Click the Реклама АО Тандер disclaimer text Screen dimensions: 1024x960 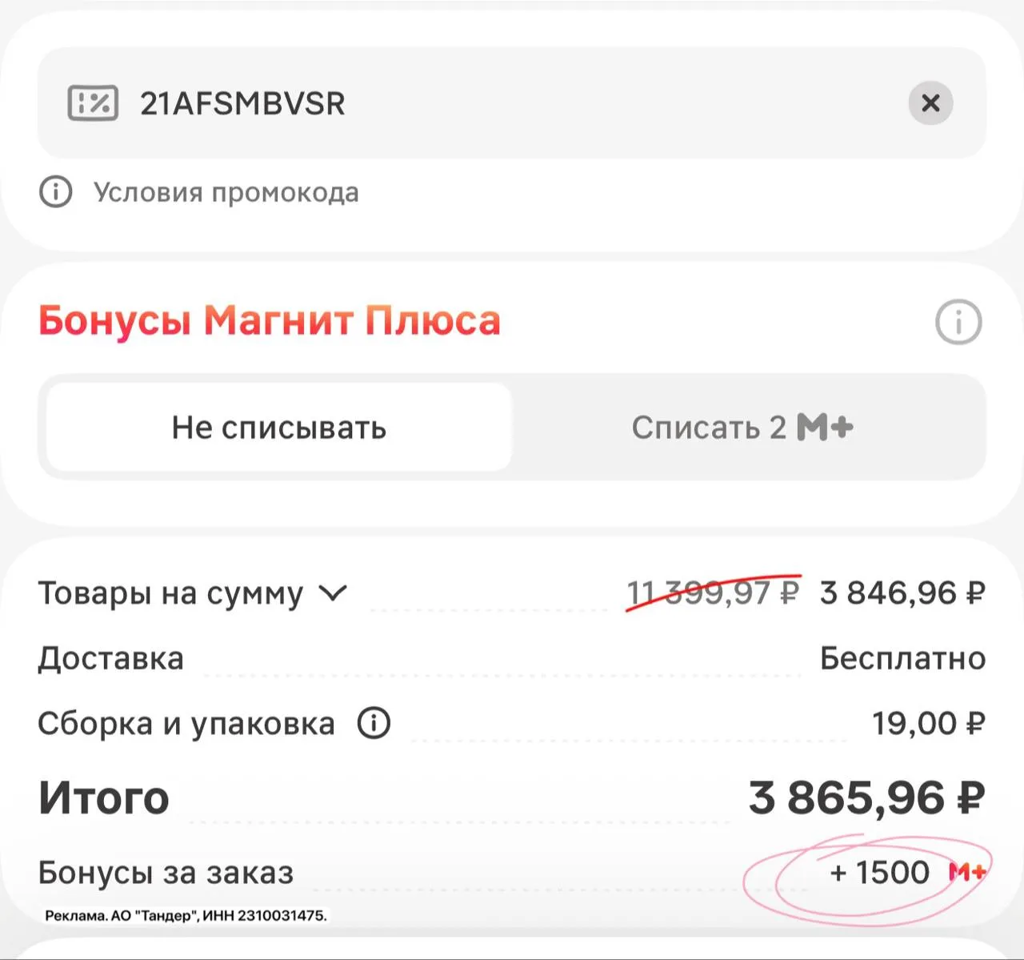point(186,915)
